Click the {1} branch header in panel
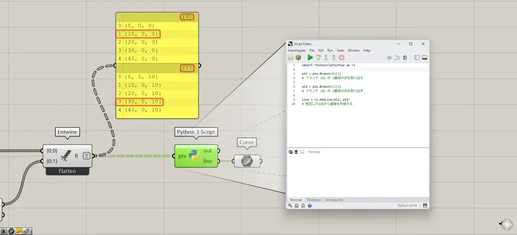This screenshot has height=235, width=517. point(187,68)
